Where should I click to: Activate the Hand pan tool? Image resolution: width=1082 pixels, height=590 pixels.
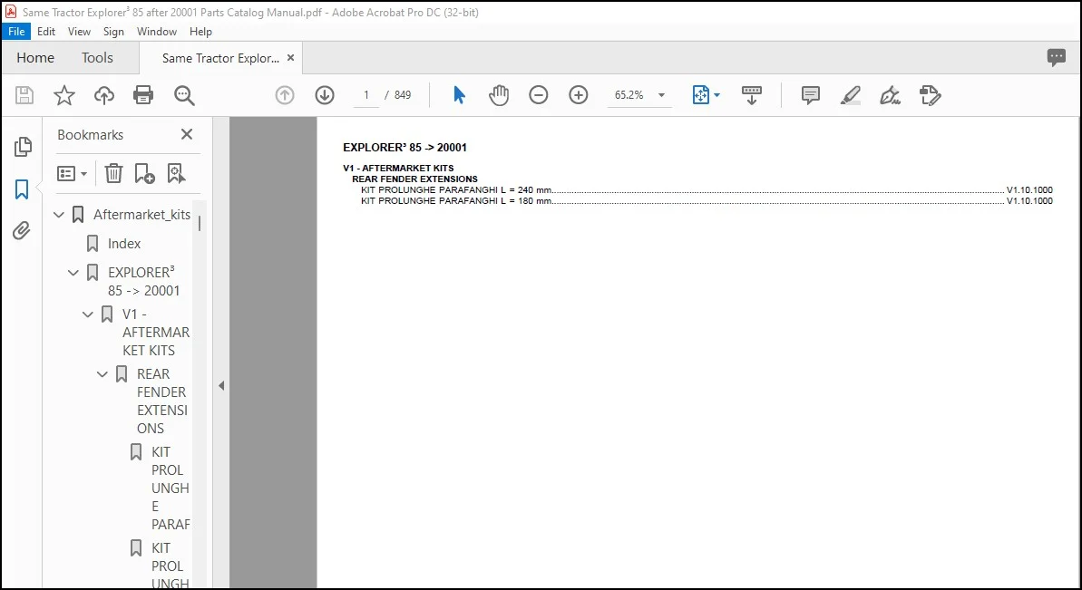(498, 95)
